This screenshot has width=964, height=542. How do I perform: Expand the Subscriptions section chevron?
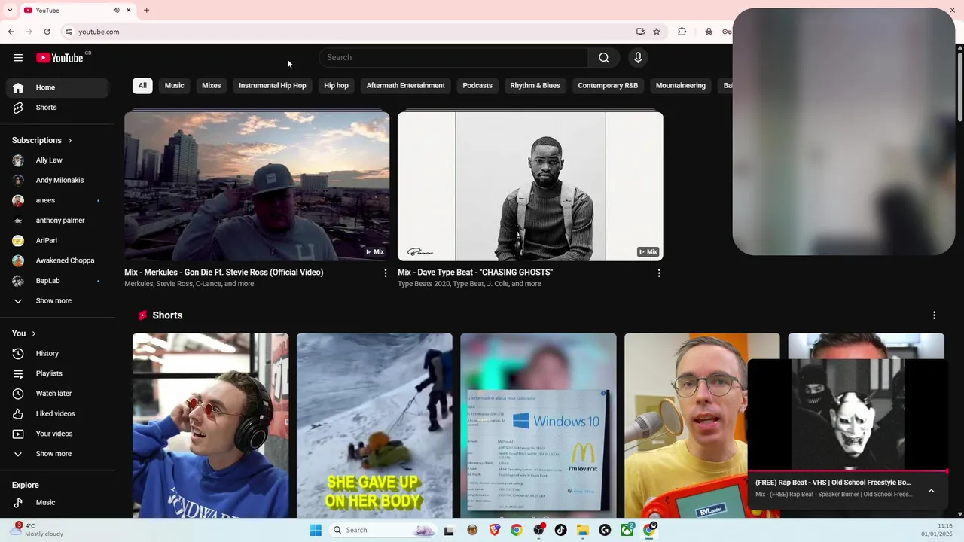click(70, 140)
